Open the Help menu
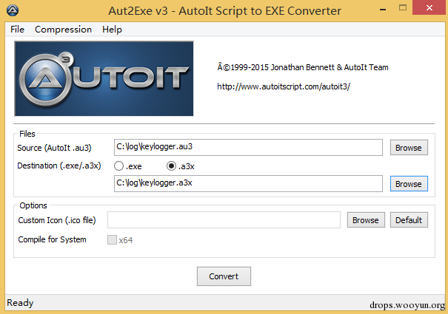 coord(112,30)
